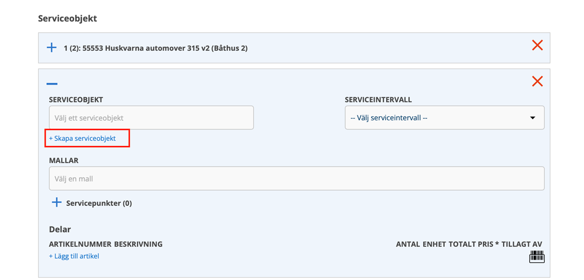Select the TOTALT column header
584x280 pixels.
pos(463,244)
